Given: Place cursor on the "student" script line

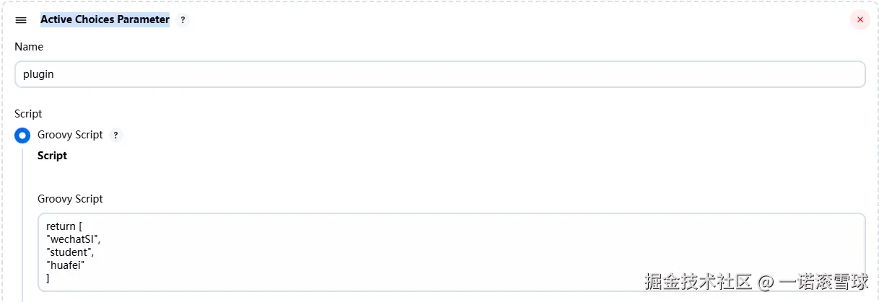Looking at the screenshot, I should (x=70, y=252).
